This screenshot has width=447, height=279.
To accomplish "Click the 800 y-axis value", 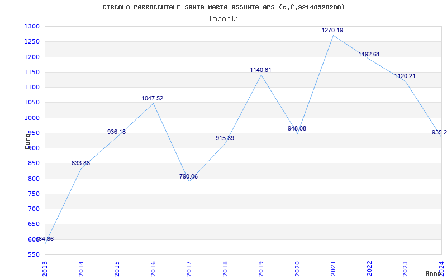I will [x=34, y=179].
